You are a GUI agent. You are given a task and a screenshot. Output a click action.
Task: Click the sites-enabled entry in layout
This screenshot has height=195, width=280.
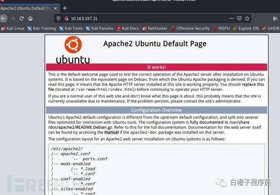tap(77, 189)
